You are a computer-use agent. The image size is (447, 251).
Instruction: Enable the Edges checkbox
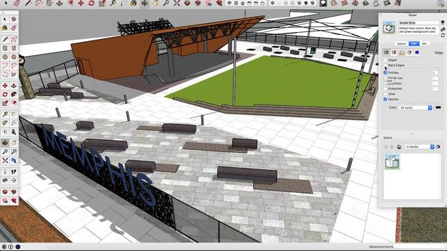[386, 60]
